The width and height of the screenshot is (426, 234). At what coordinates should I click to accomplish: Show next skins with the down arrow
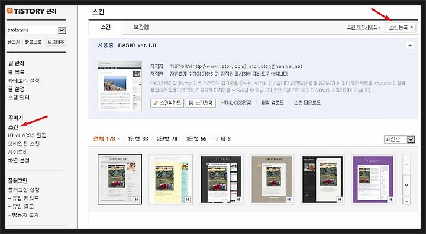click(406, 185)
